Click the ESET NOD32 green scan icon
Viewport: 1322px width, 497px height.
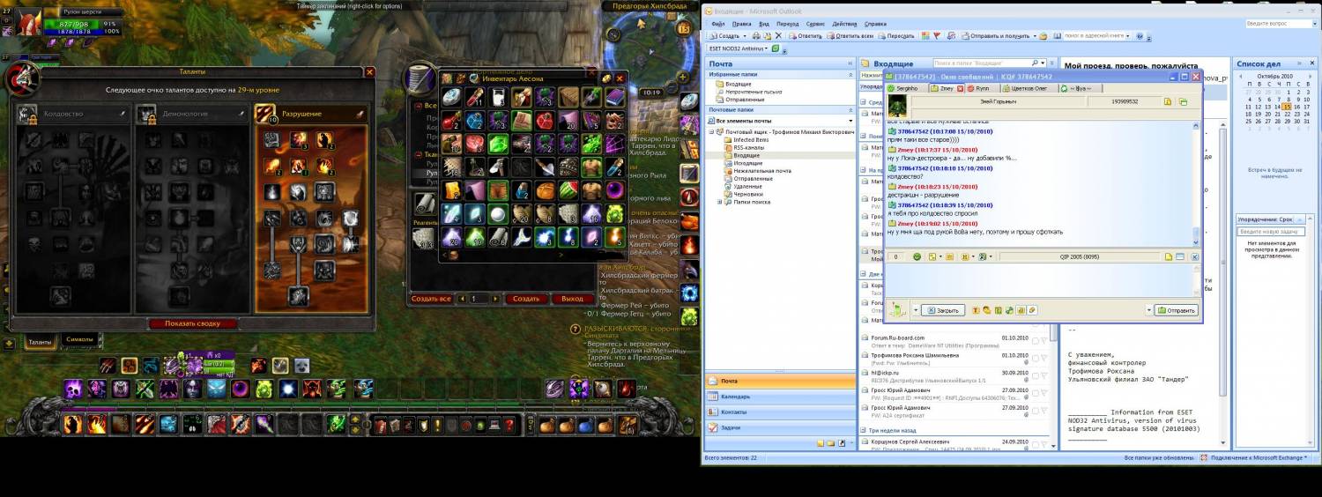775,48
